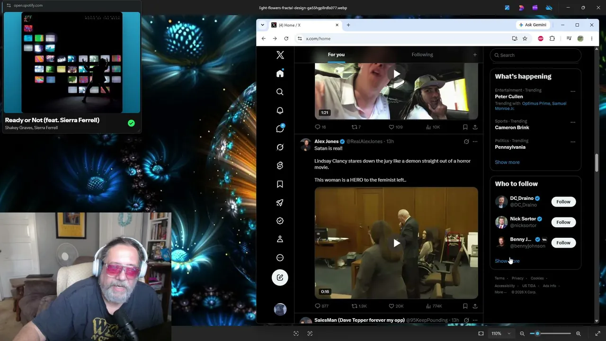Focus the X Search field
The image size is (606, 341).
(535, 55)
